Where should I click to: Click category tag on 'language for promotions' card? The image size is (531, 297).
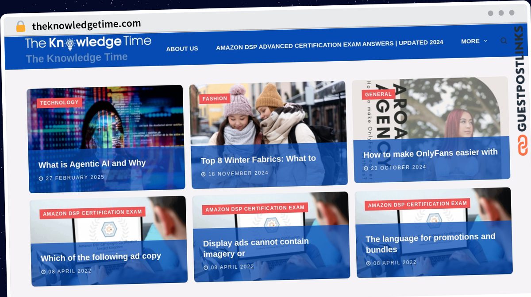coord(417,204)
